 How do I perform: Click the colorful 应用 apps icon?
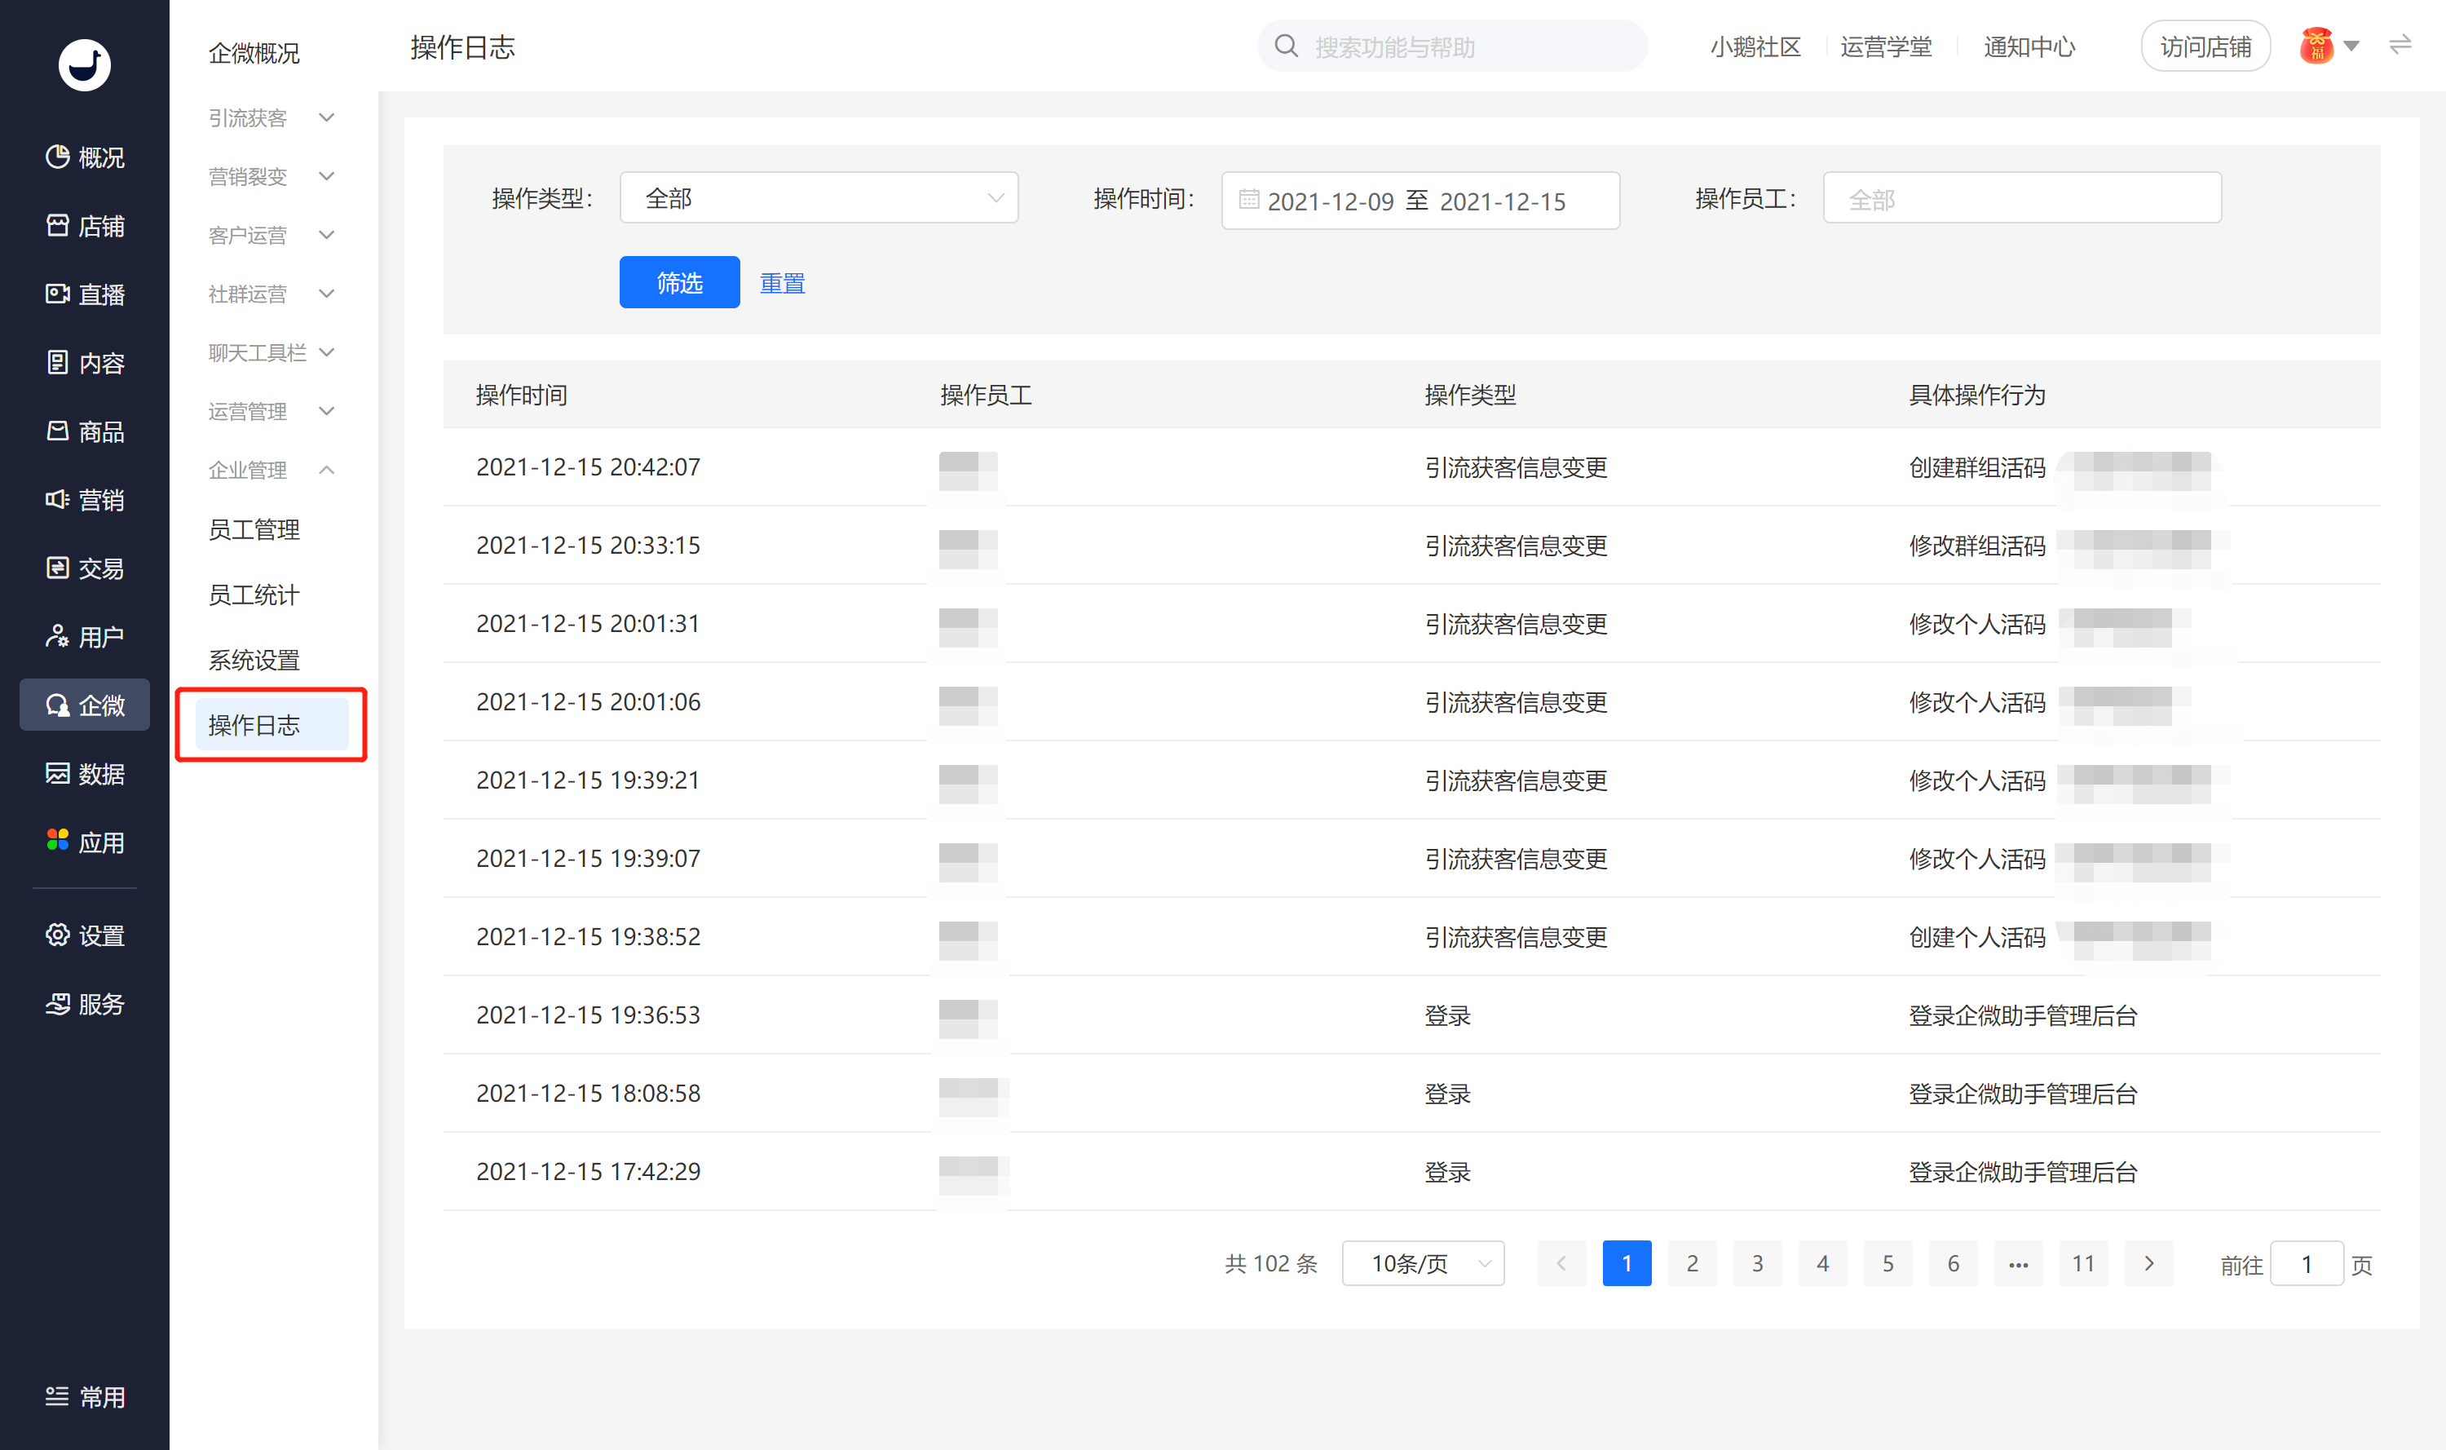click(x=58, y=840)
